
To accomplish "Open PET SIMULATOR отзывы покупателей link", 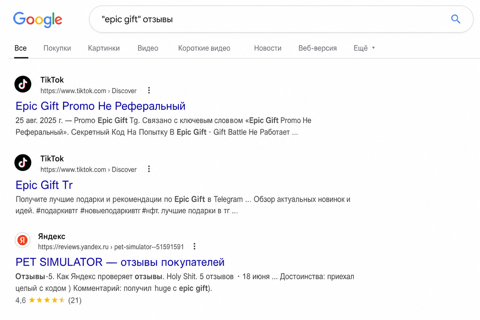I will point(120,262).
